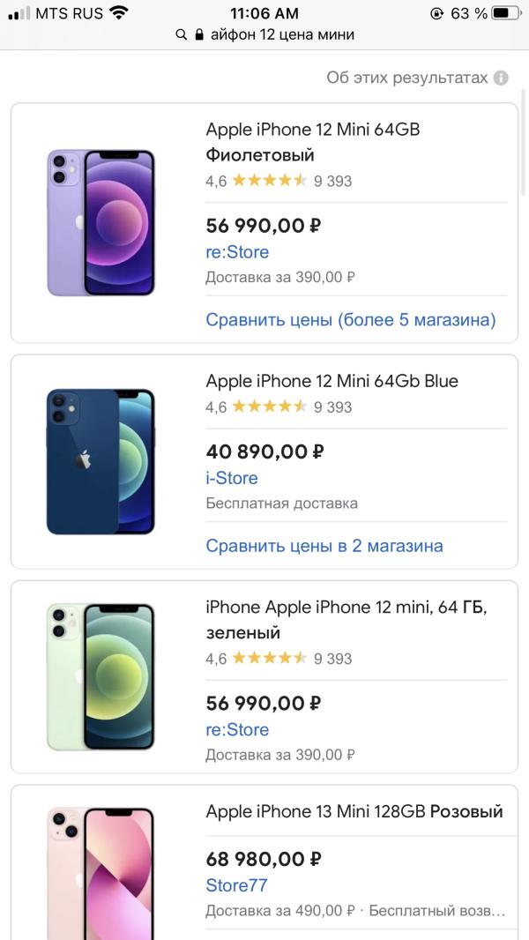The width and height of the screenshot is (529, 940).
Task: Tap the star rating of purple iPhone 12 Mini
Action: pos(270,181)
